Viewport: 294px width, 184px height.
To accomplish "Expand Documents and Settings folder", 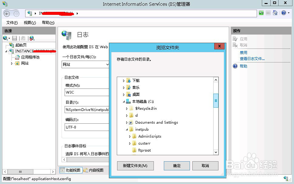I will [127, 122].
